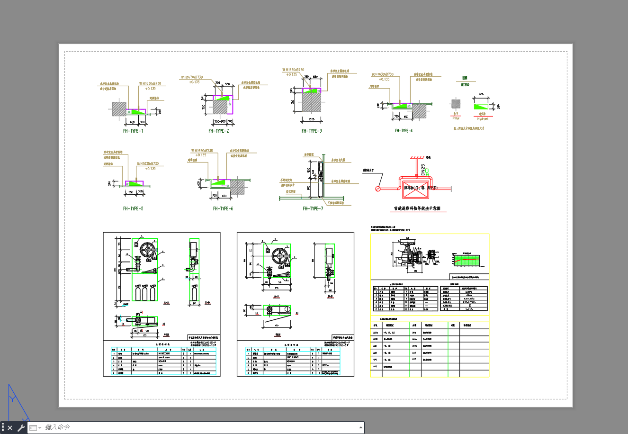Click the Hydrant legend label
Screen dimensions: 628x434
point(483,119)
